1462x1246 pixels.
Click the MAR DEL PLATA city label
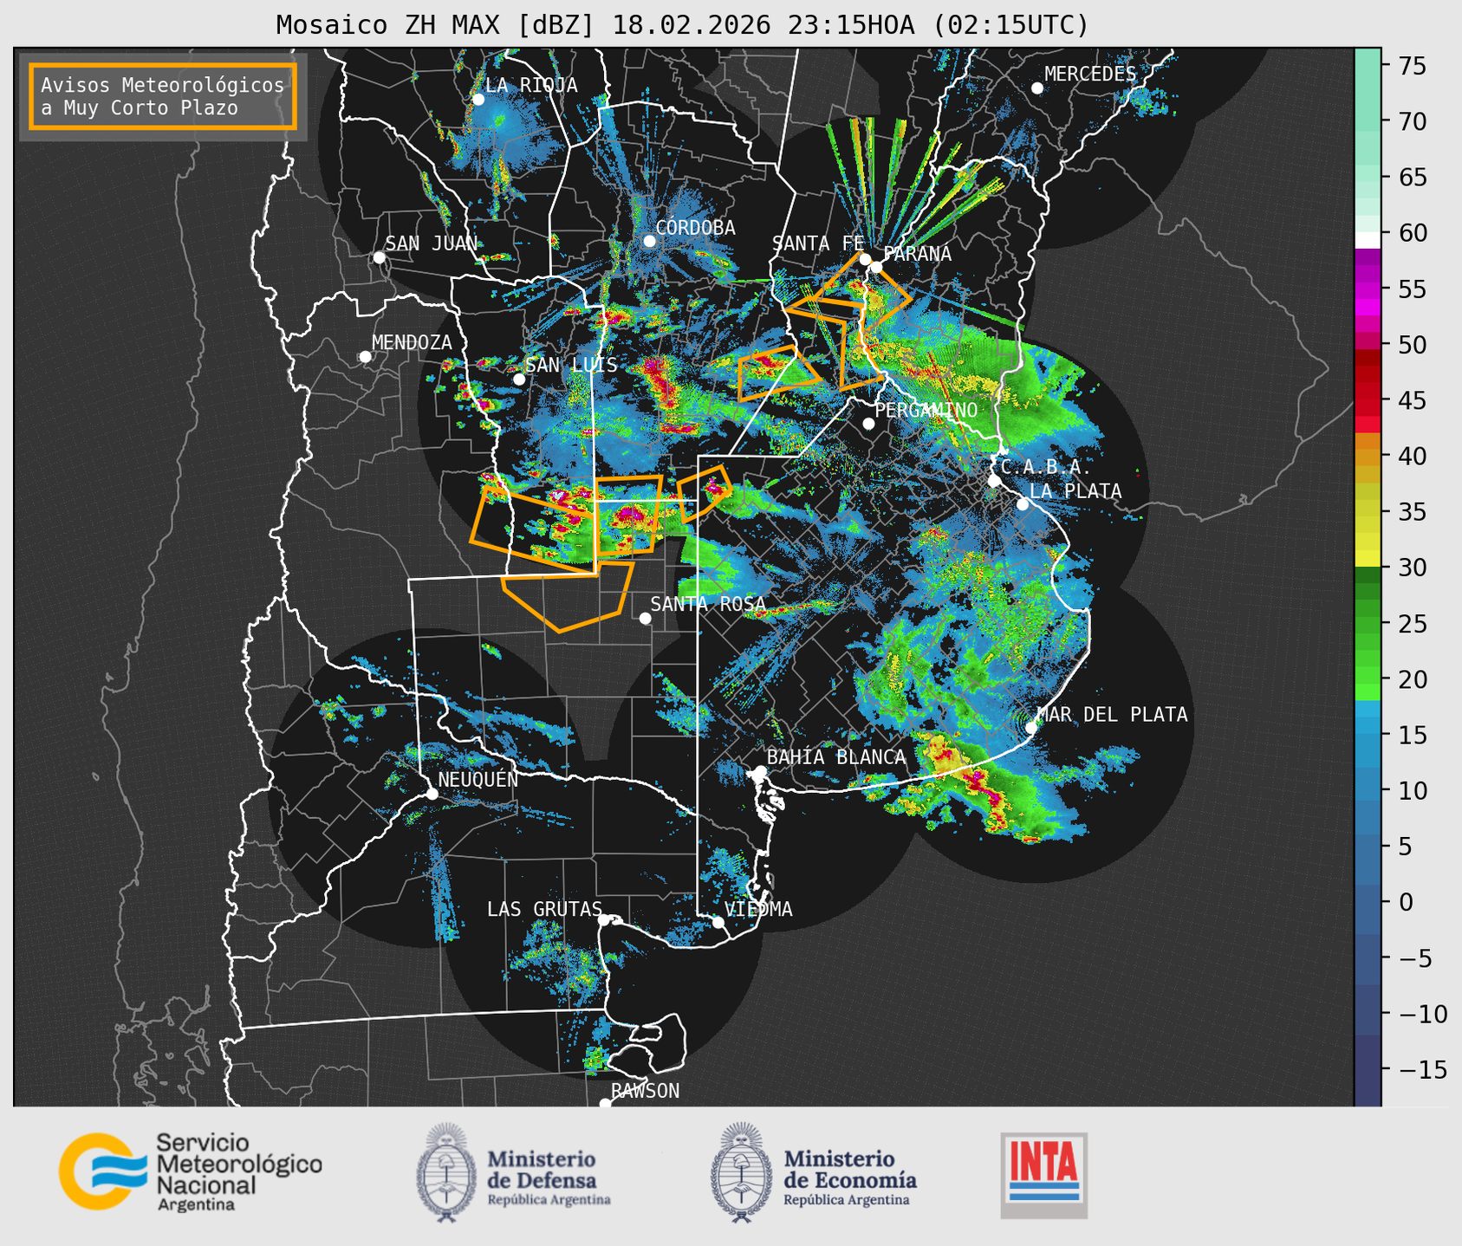point(1113,715)
